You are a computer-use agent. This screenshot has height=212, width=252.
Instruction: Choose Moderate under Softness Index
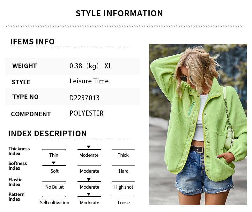[90, 171]
